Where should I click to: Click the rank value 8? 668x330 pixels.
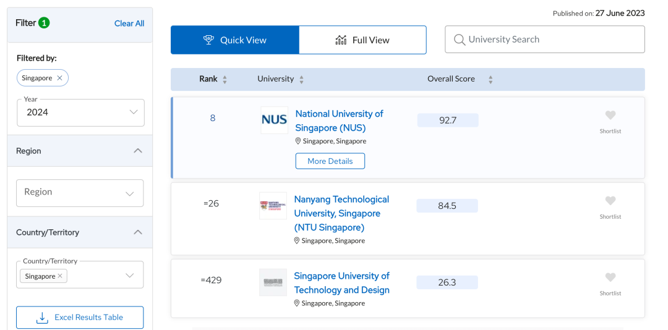tap(213, 118)
